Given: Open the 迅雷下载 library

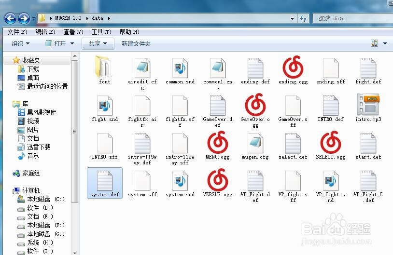Looking at the screenshot, I should [x=39, y=147].
